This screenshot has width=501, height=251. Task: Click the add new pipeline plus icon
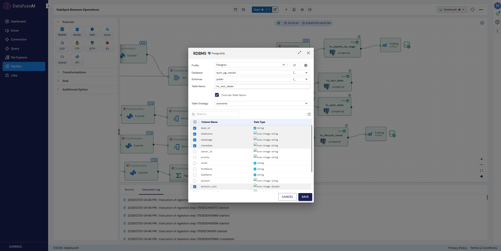[x=286, y=10]
